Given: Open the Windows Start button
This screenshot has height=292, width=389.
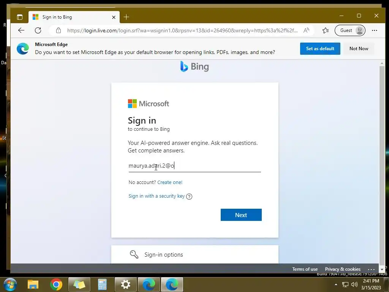Looking at the screenshot, I should [10, 284].
